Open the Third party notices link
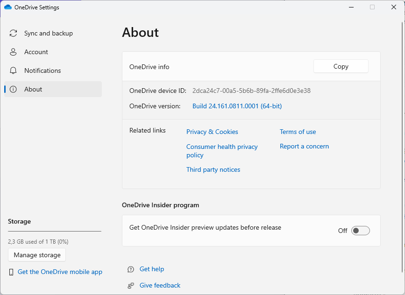 point(213,170)
